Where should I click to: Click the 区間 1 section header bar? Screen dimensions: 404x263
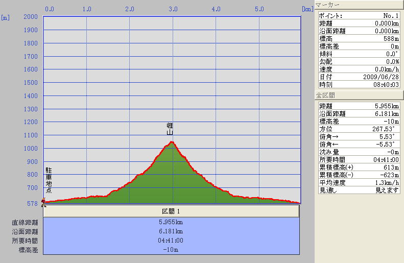tap(171, 211)
